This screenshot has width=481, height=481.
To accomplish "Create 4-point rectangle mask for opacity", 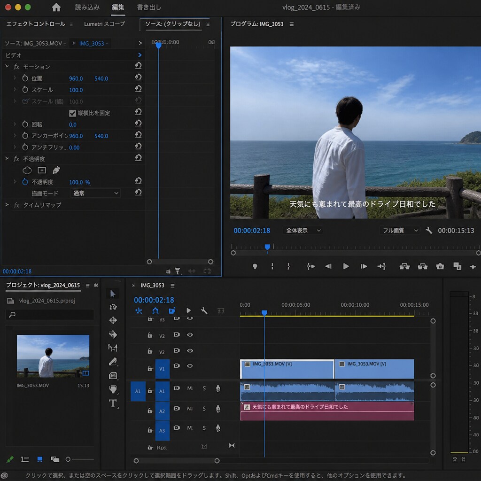I will click(42, 170).
